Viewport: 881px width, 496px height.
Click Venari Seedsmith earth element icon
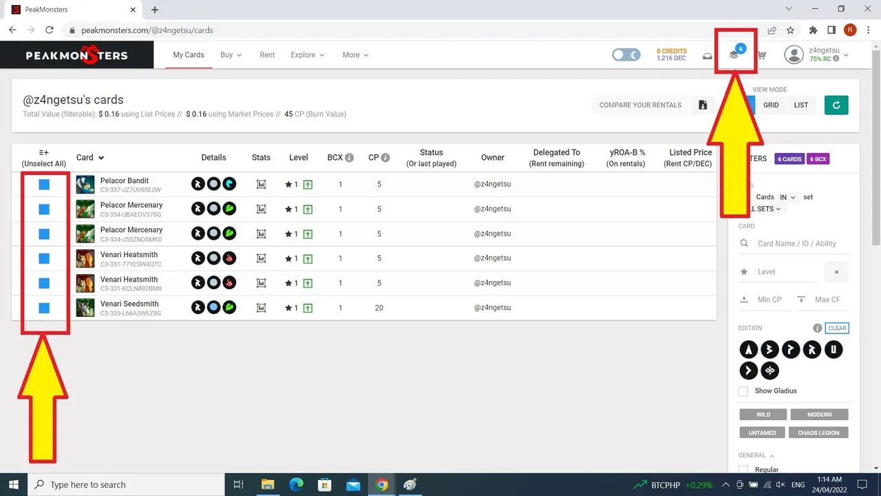click(x=229, y=308)
